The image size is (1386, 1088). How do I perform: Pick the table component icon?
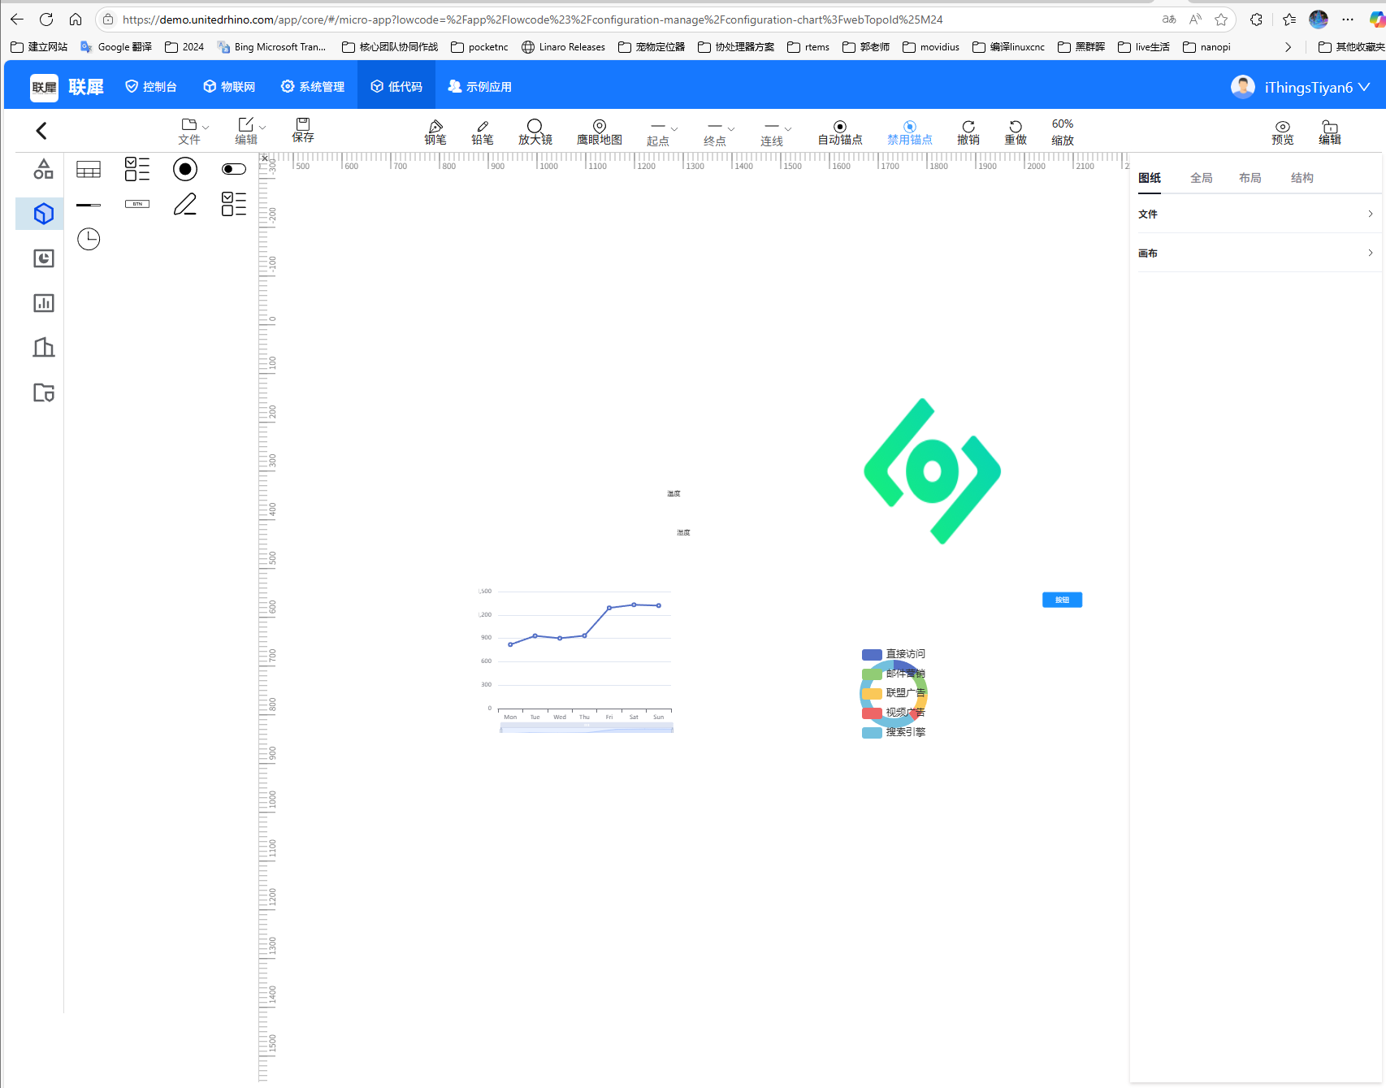(89, 169)
